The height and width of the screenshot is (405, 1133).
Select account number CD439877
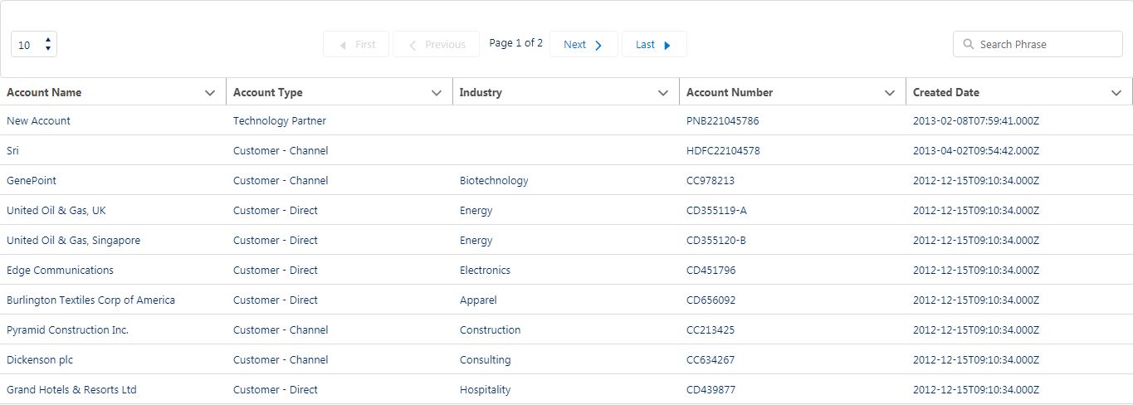click(x=711, y=390)
